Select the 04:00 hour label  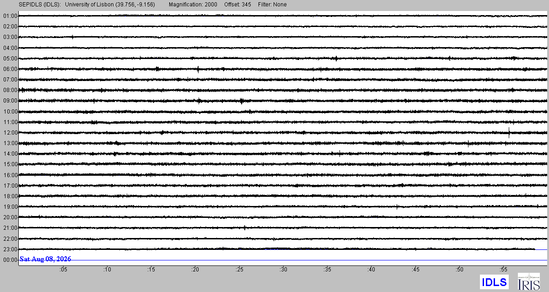point(10,48)
